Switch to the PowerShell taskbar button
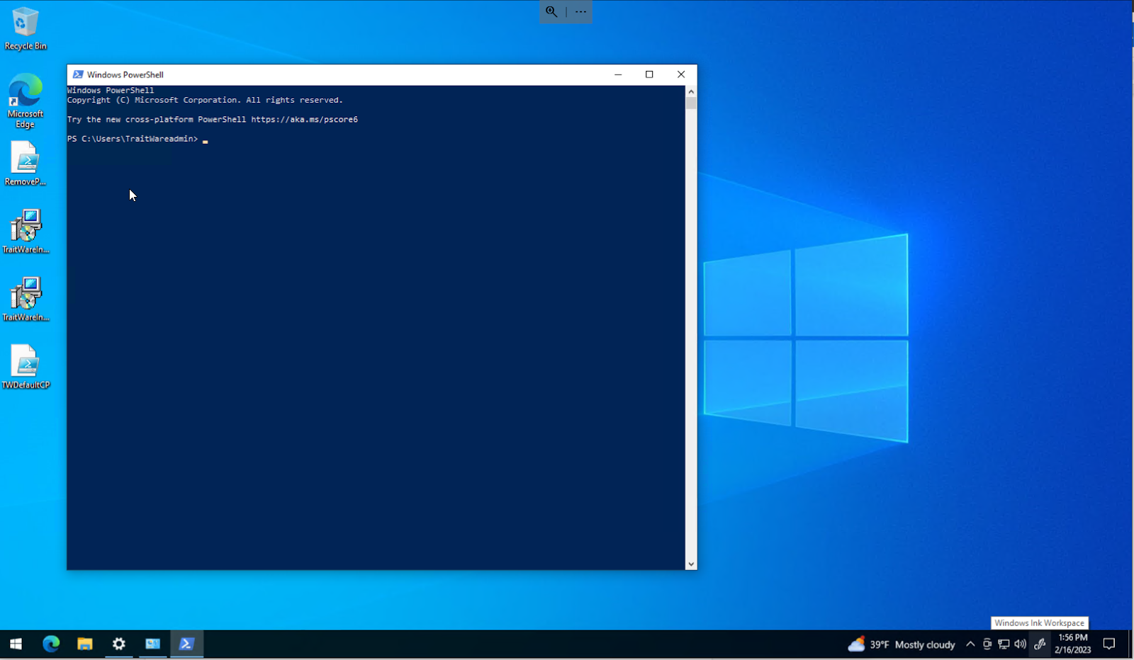This screenshot has height=660, width=1134. coord(187,644)
